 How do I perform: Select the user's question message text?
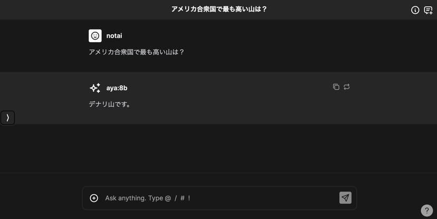tap(136, 52)
